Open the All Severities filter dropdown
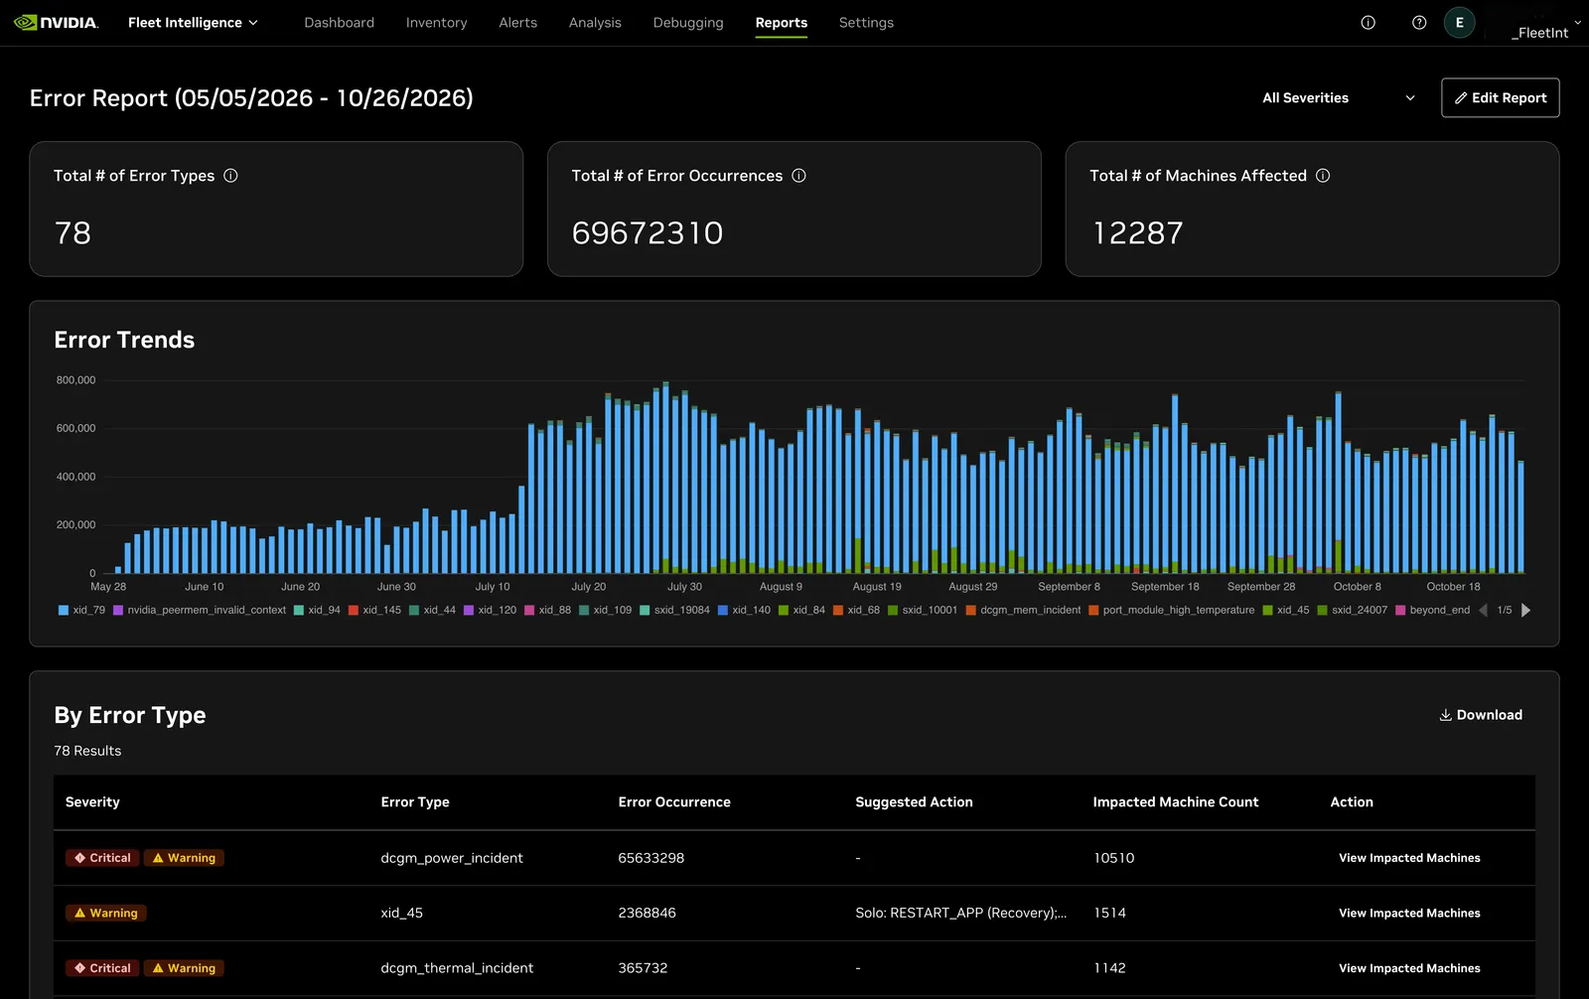Screen dimensions: 1589x999 [1338, 98]
